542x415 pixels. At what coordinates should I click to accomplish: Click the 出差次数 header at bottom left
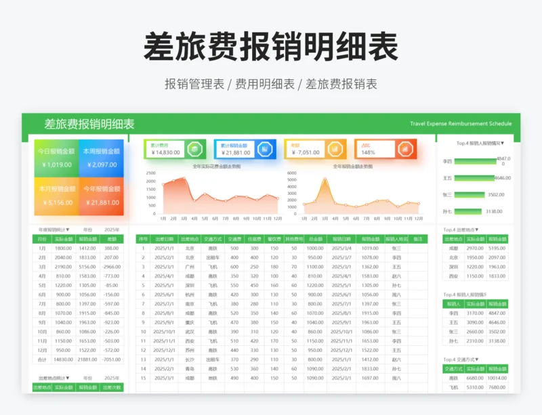point(112,387)
